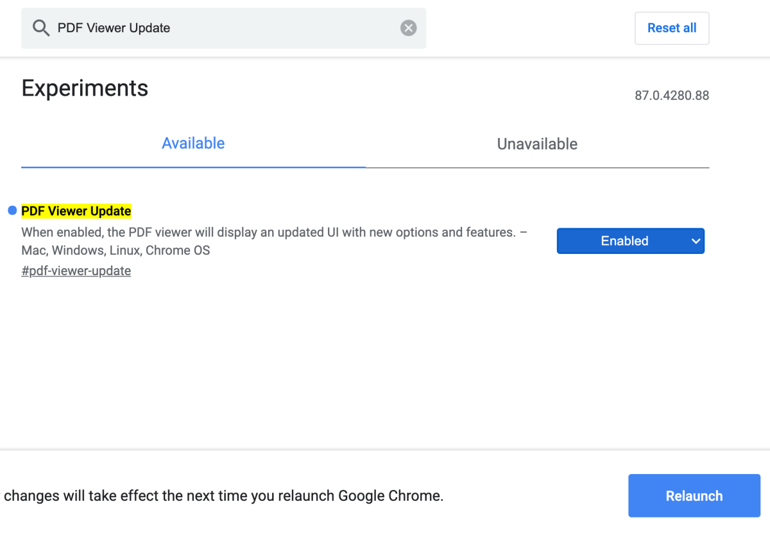Select the highlighted PDF Viewer Update title
The height and width of the screenshot is (533, 770).
tap(76, 211)
